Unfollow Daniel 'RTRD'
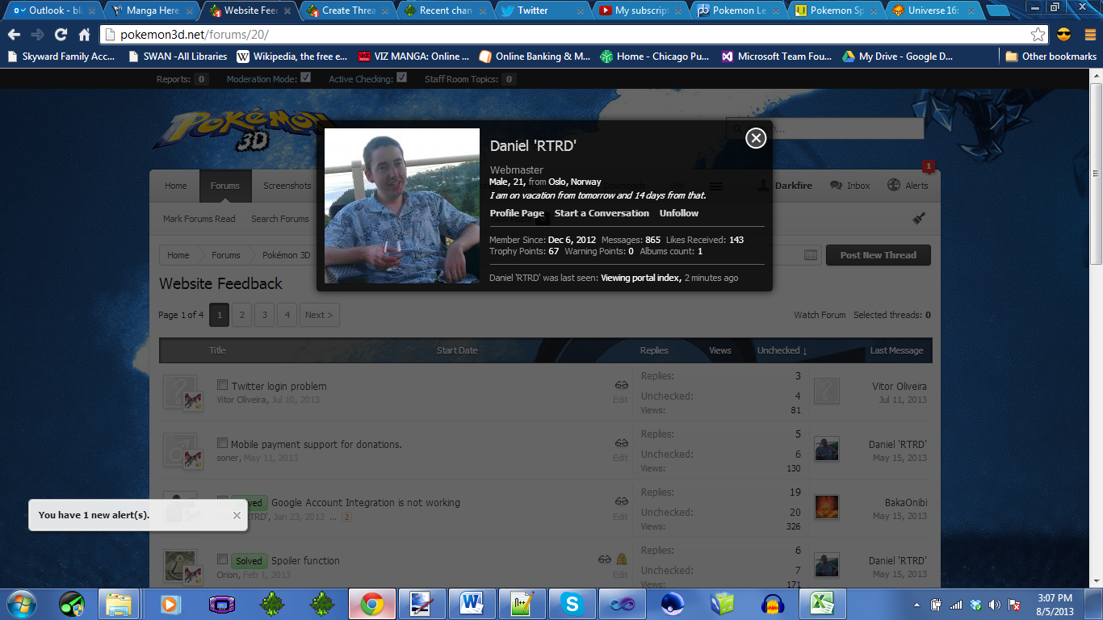The height and width of the screenshot is (620, 1103). [x=679, y=213]
